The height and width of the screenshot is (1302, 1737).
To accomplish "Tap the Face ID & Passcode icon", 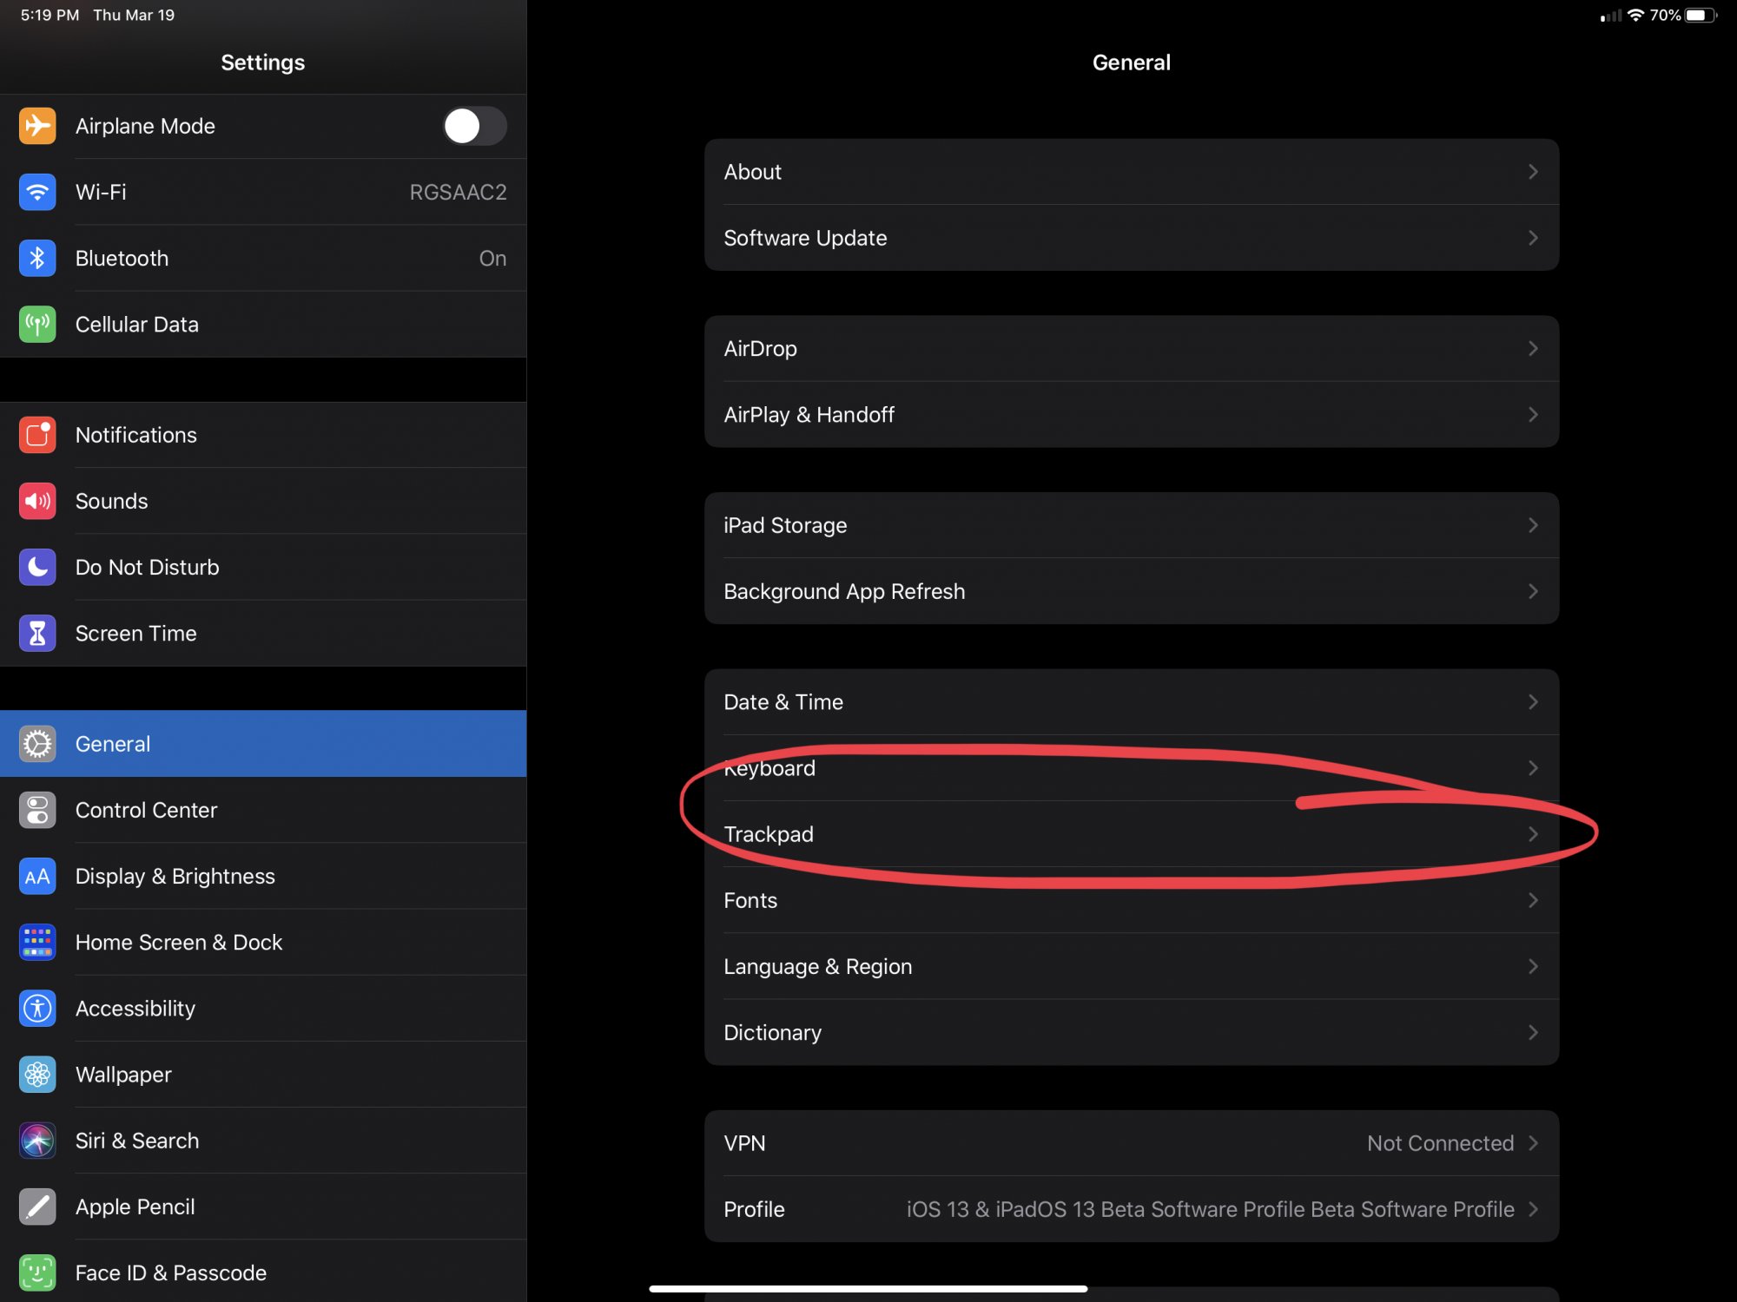I will [x=37, y=1272].
